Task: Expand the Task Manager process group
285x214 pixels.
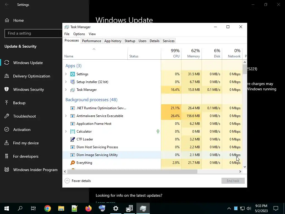Action: [x=66, y=90]
